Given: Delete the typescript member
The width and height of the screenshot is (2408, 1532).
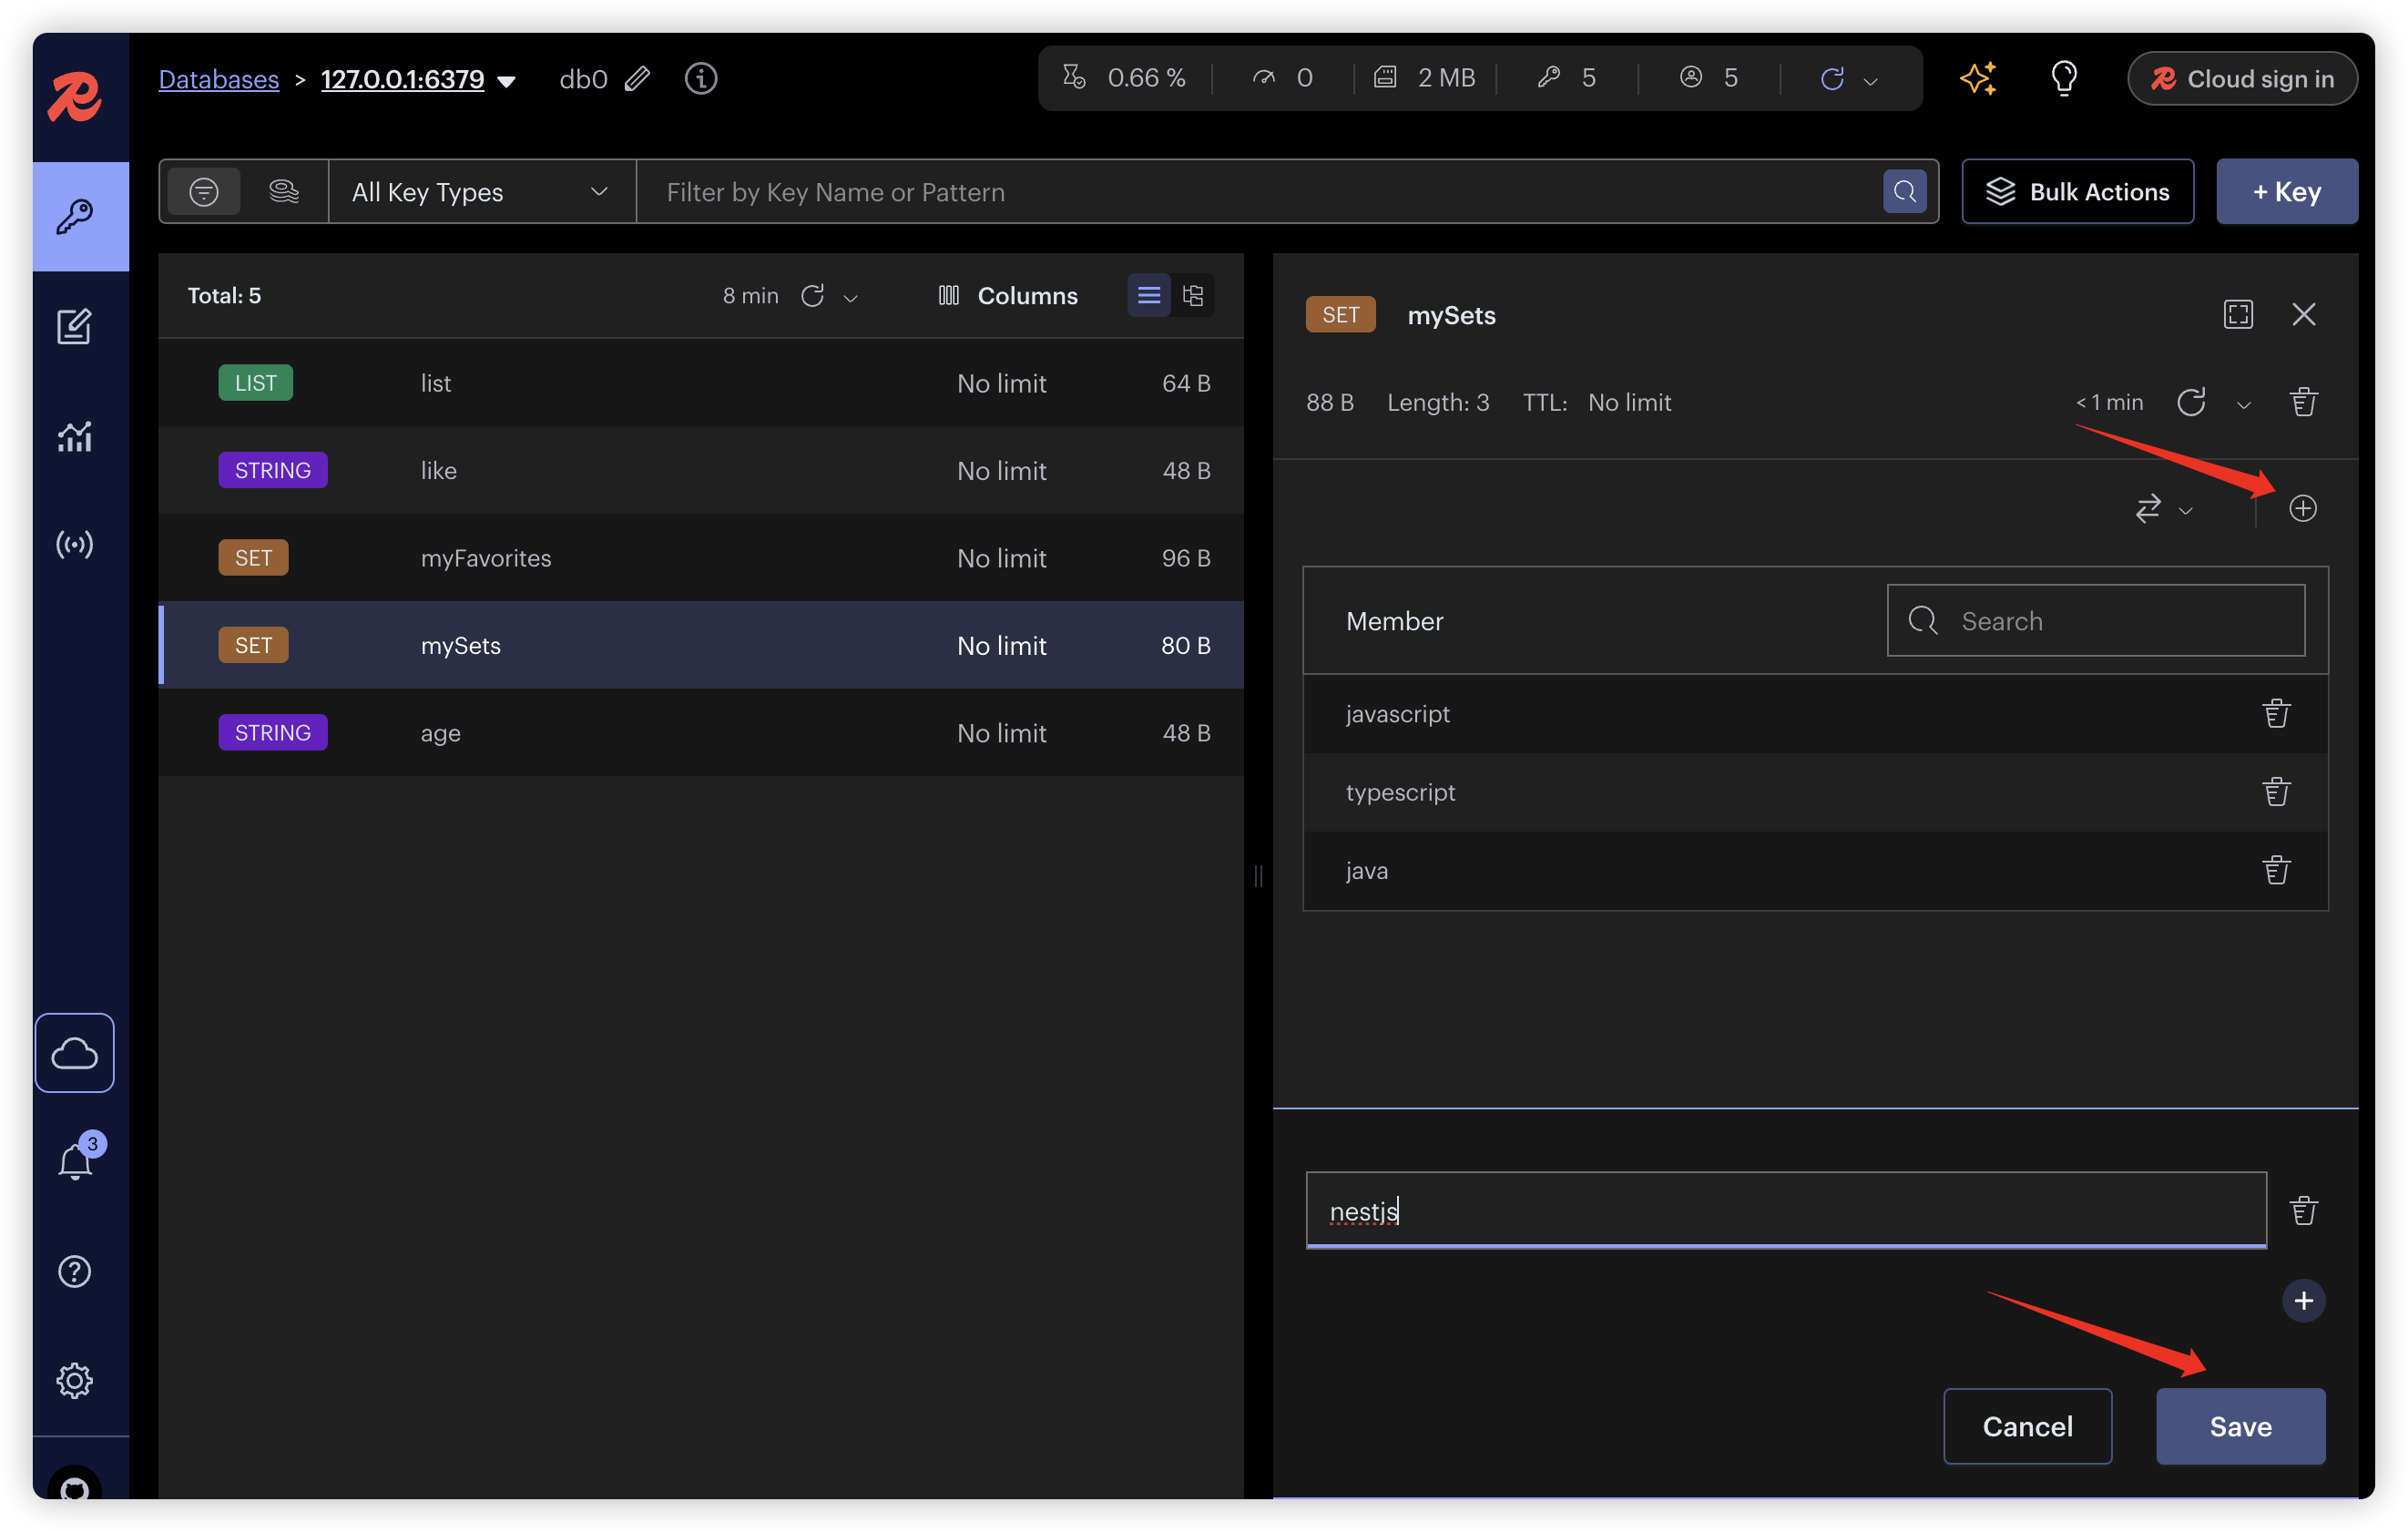Looking at the screenshot, I should 2276,792.
